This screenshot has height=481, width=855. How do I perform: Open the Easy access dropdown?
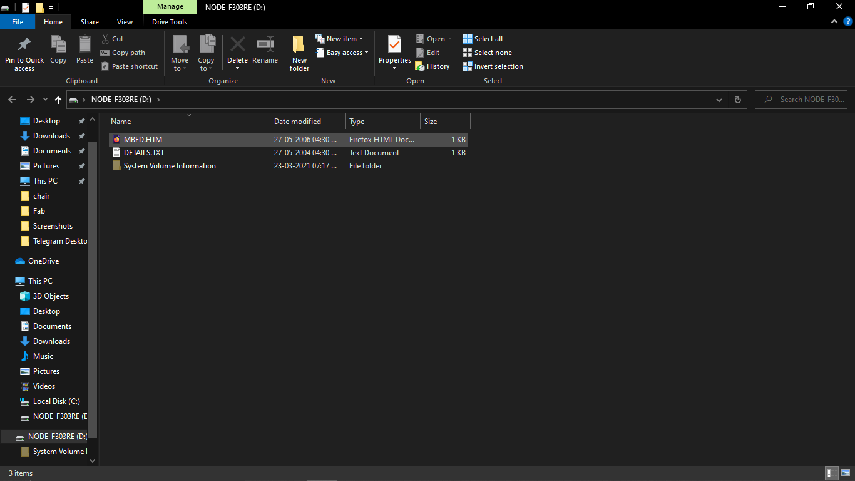(342, 53)
